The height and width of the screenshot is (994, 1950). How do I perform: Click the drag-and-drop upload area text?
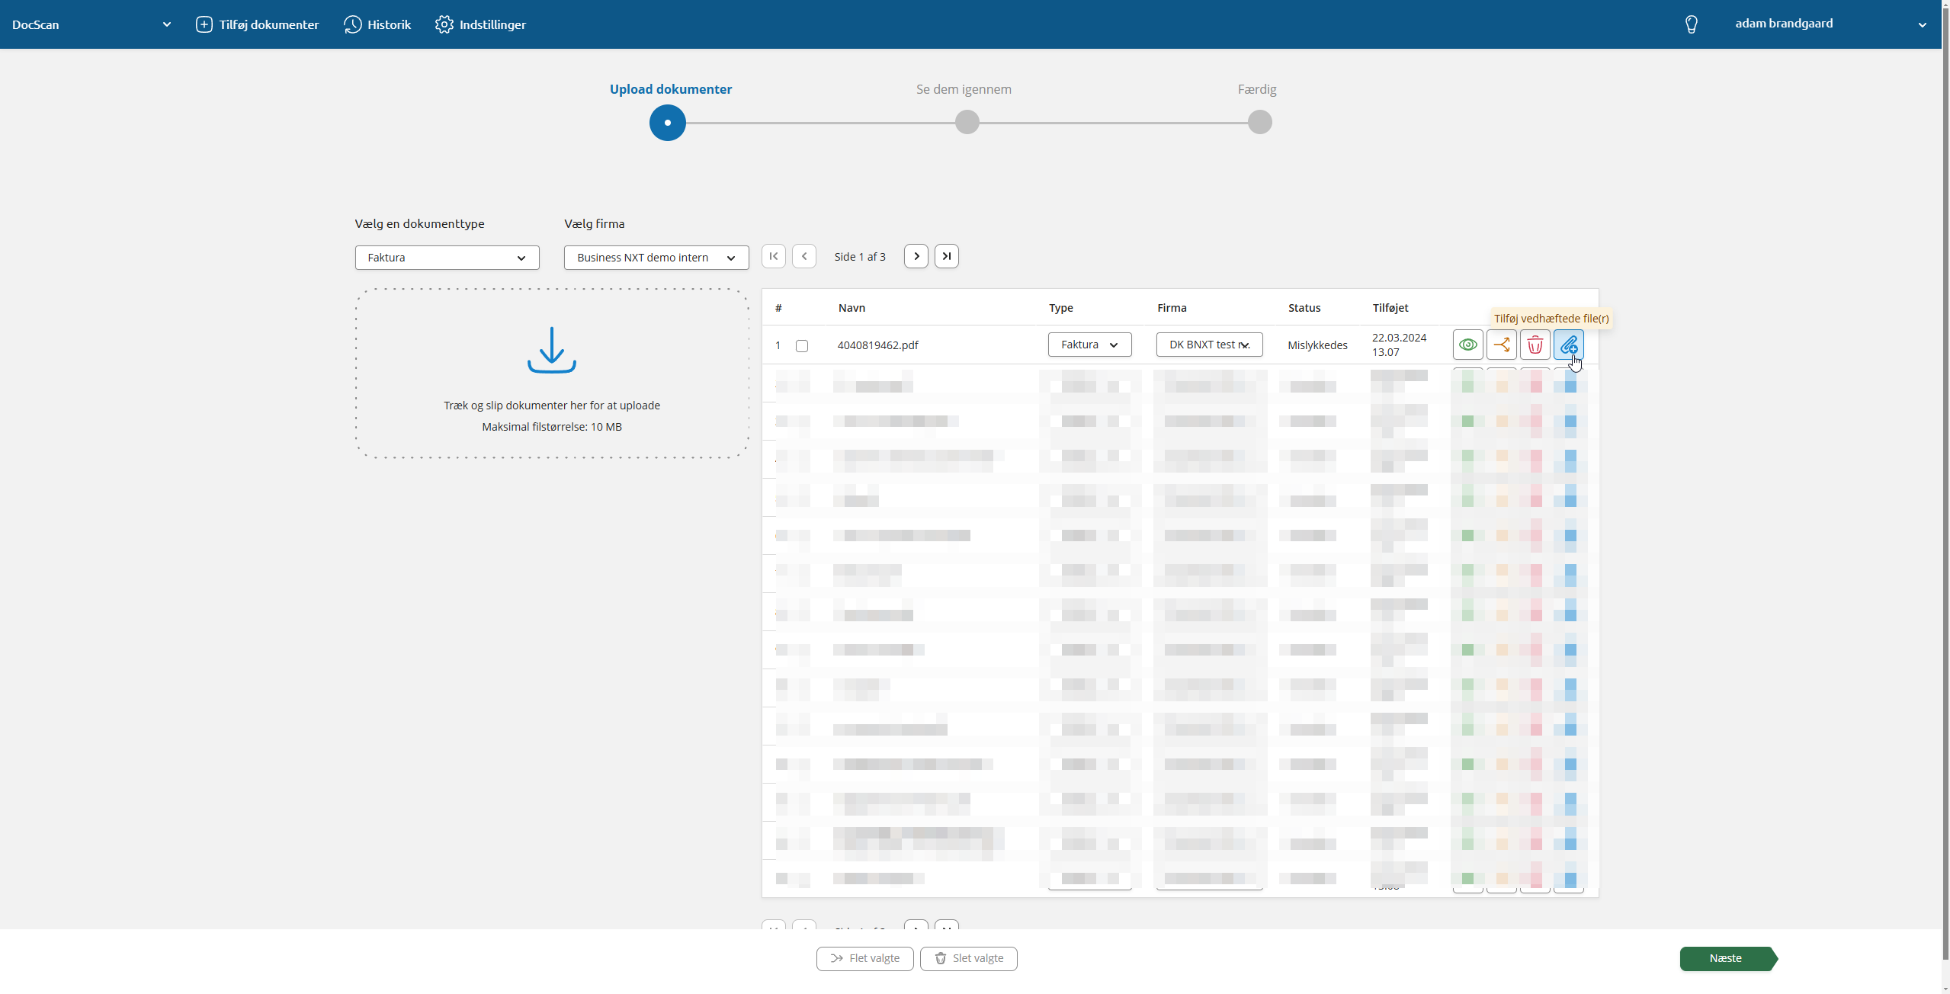pos(552,406)
